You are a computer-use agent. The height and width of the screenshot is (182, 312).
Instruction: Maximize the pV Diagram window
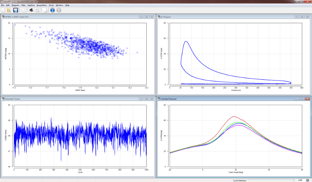click(303, 17)
